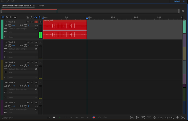Mute Track 1
This screenshot has width=188, height=121.
click(28, 22)
